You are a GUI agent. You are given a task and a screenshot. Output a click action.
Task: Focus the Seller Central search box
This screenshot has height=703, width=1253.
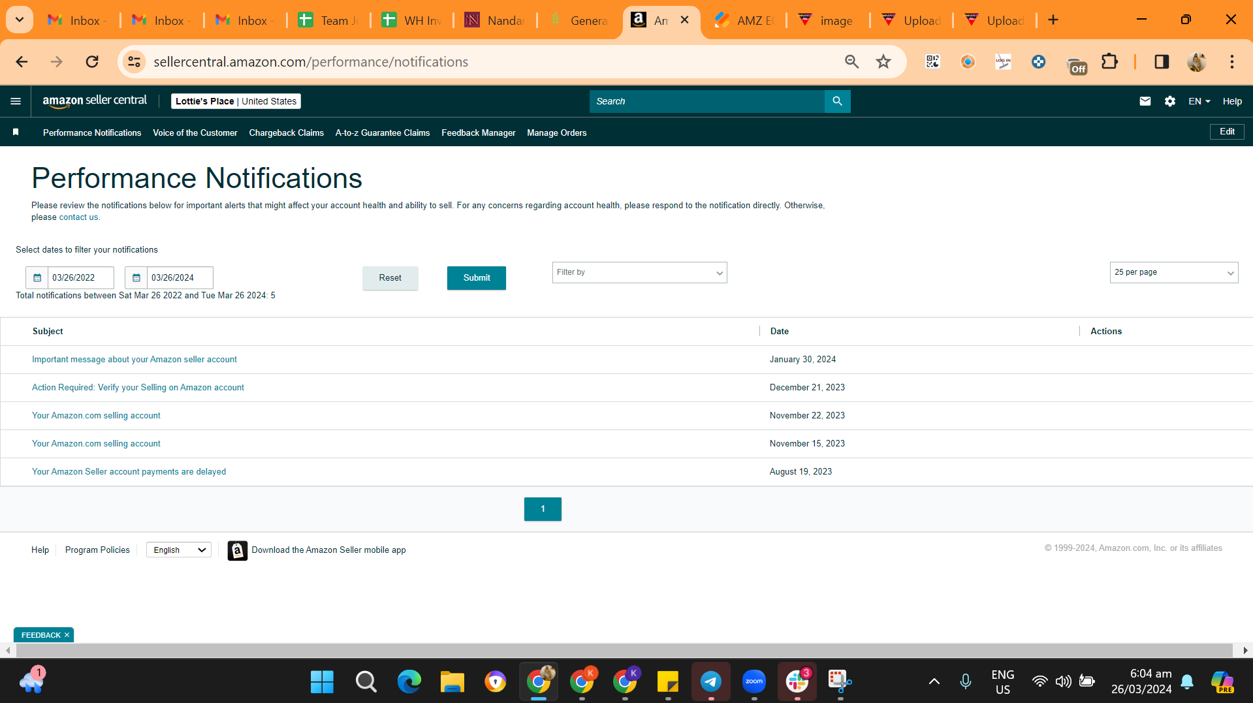pyautogui.click(x=706, y=101)
